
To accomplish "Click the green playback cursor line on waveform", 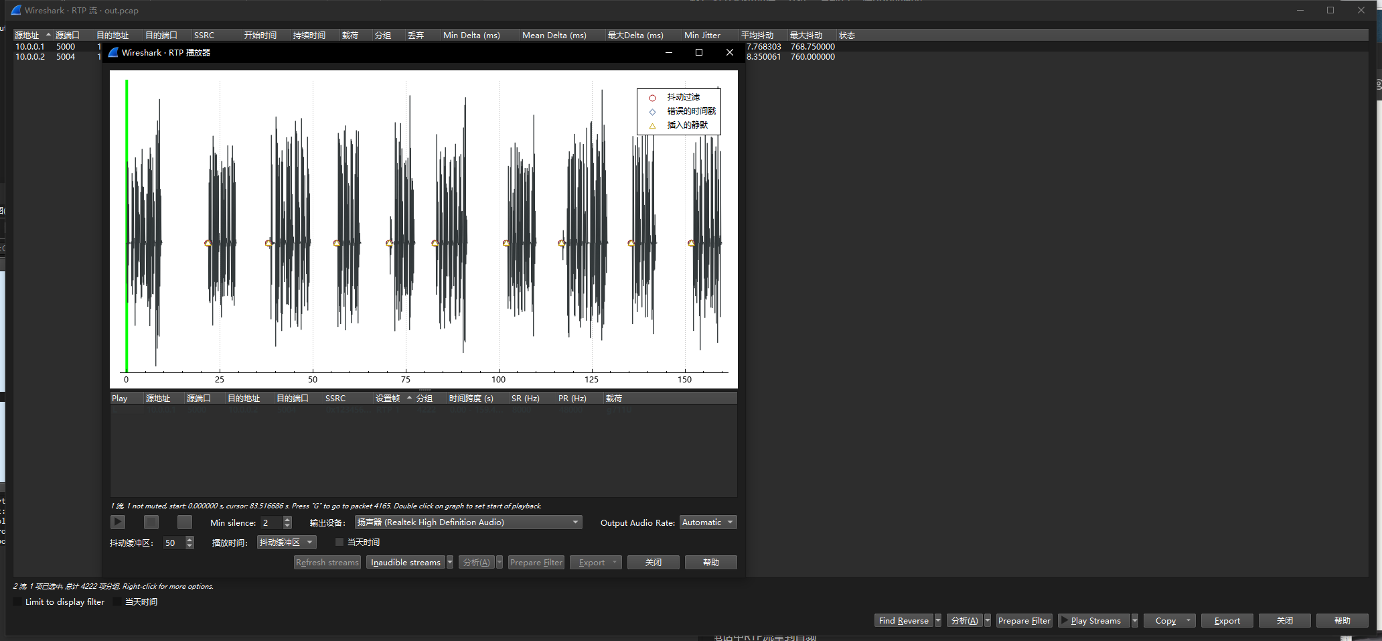I will point(127,228).
